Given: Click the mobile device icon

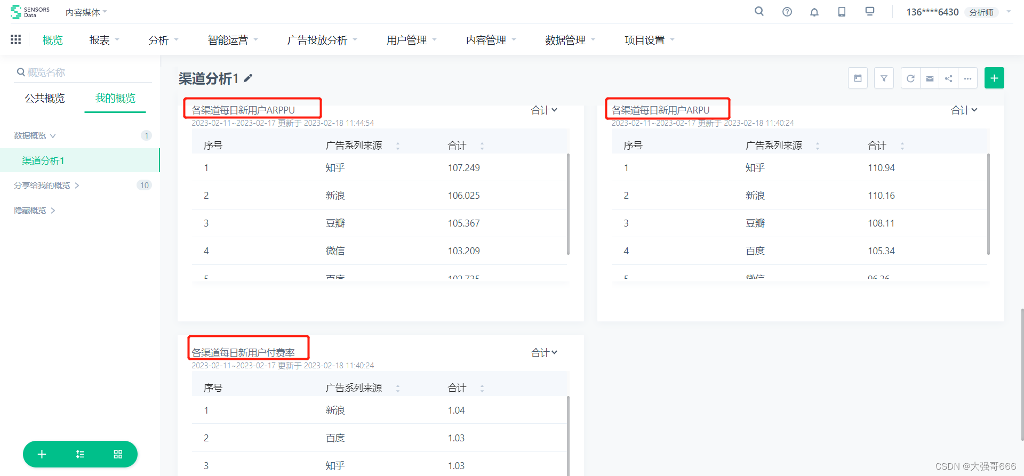Looking at the screenshot, I should click(842, 12).
